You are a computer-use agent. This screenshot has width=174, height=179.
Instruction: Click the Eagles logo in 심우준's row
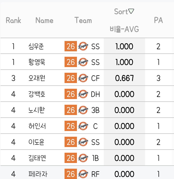point(83,46)
